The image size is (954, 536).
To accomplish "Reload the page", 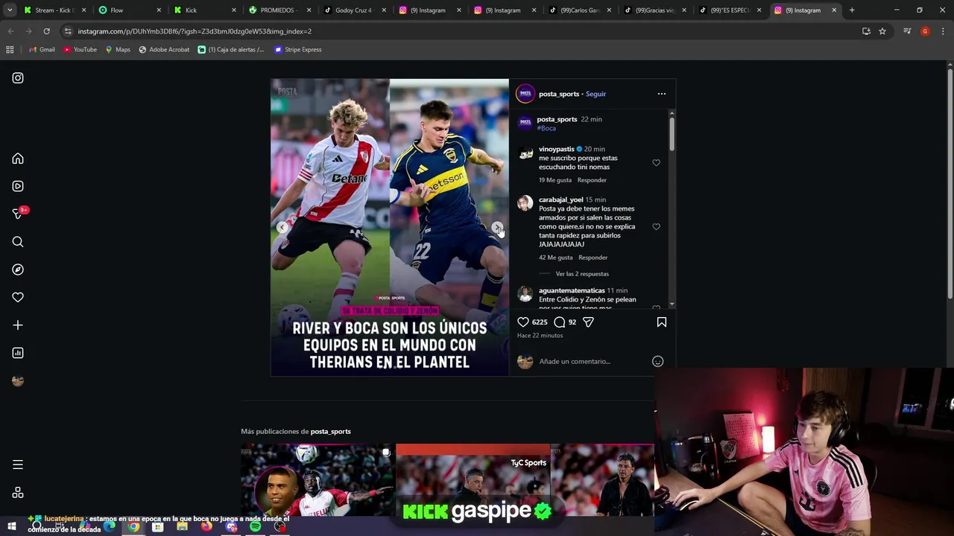I will (x=46, y=31).
